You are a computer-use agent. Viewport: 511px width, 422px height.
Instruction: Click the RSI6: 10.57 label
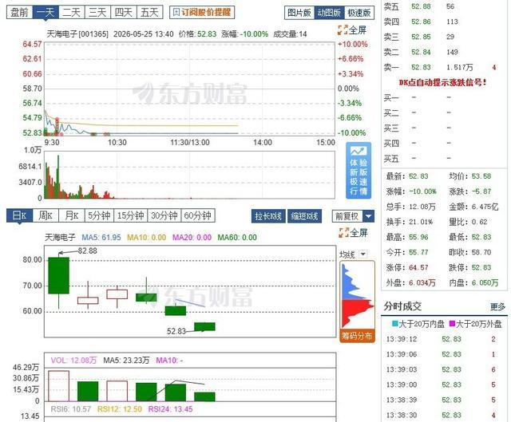(71, 409)
